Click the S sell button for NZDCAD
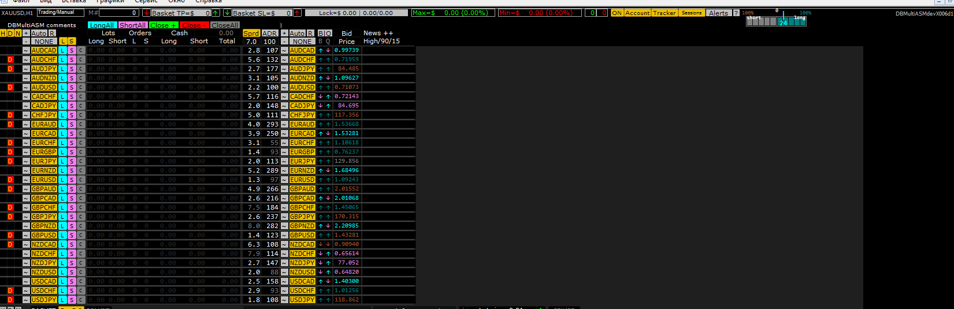This screenshot has width=954, height=309. coord(72,244)
